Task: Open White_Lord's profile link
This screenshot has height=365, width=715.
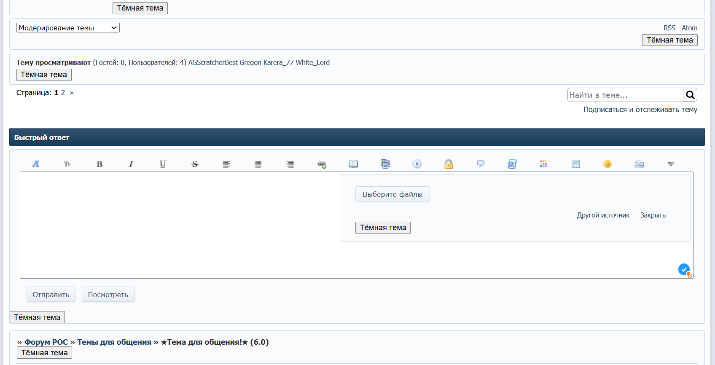Action: click(312, 62)
